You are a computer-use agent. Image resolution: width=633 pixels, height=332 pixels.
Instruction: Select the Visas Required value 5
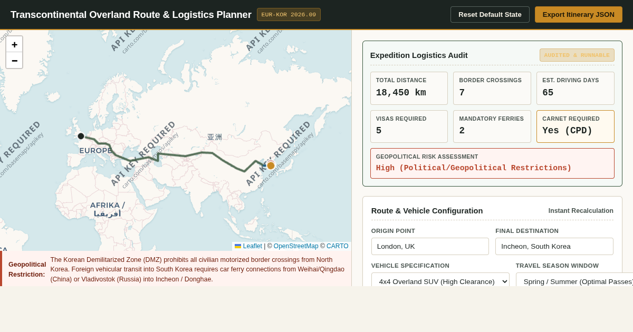point(379,131)
